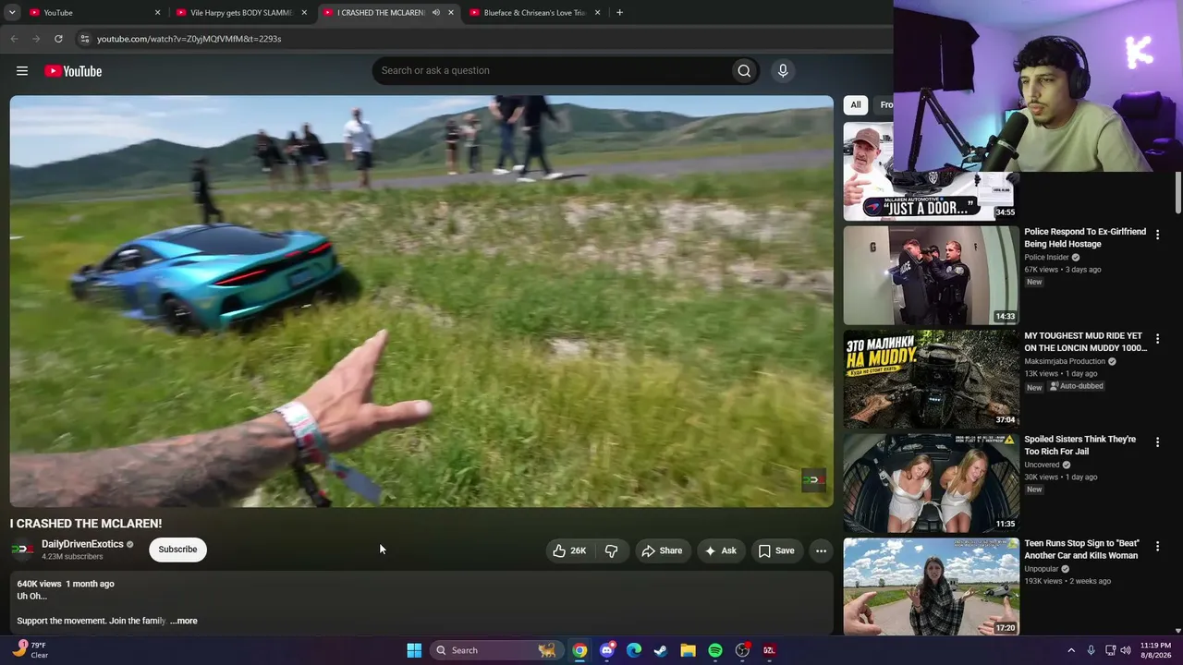Open Teen Runs Stop Sign video title
Screen dimensions: 1183x665
click(1080, 550)
